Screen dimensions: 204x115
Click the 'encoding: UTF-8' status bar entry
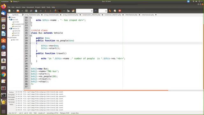pyautogui.click(x=52, y=113)
